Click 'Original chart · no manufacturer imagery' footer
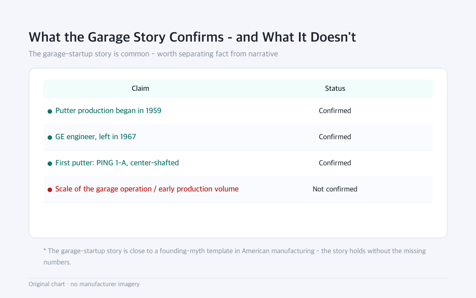476x298 pixels. point(84,284)
